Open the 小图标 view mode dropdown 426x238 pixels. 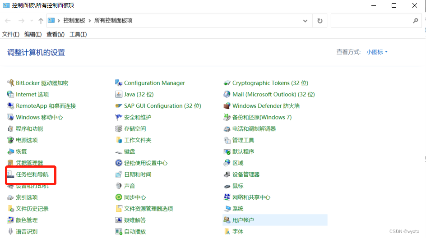point(377,52)
